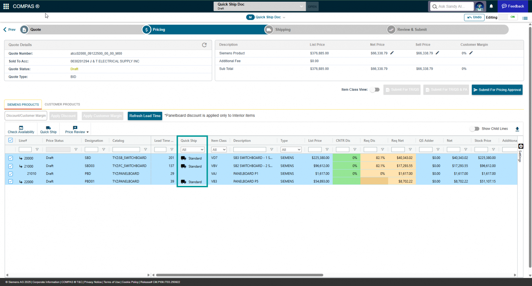Open the Item Class All filter dropdown
Image resolution: width=532 pixels, height=286 pixels.
tap(219, 150)
